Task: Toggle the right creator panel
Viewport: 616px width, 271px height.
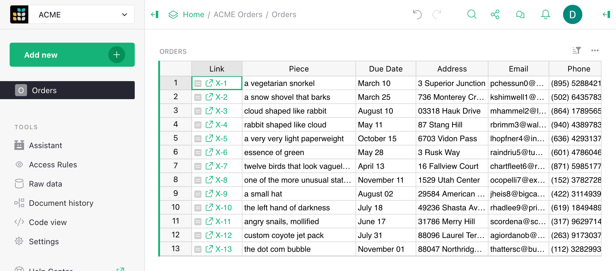Action: pos(606,14)
